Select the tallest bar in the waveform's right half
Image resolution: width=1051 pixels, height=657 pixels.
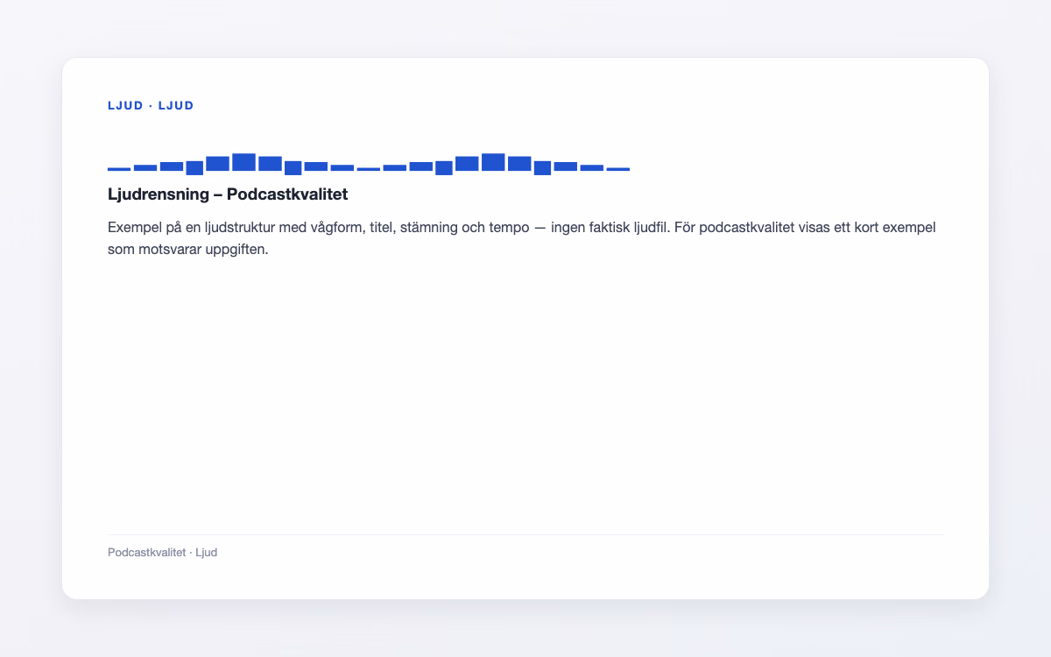click(493, 162)
